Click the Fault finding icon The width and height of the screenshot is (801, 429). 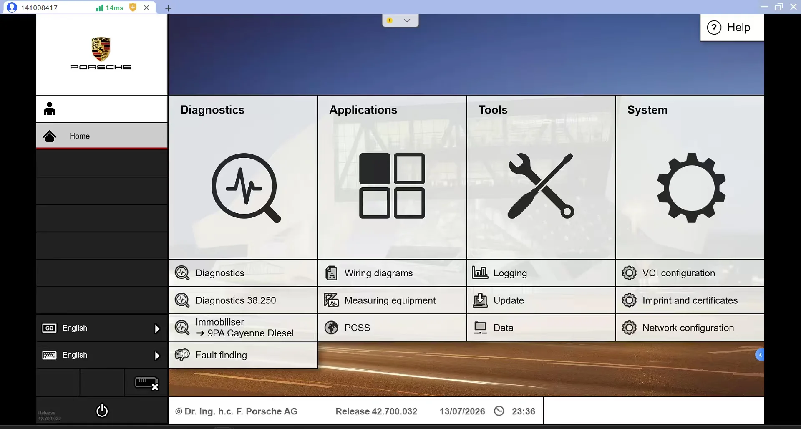(182, 355)
